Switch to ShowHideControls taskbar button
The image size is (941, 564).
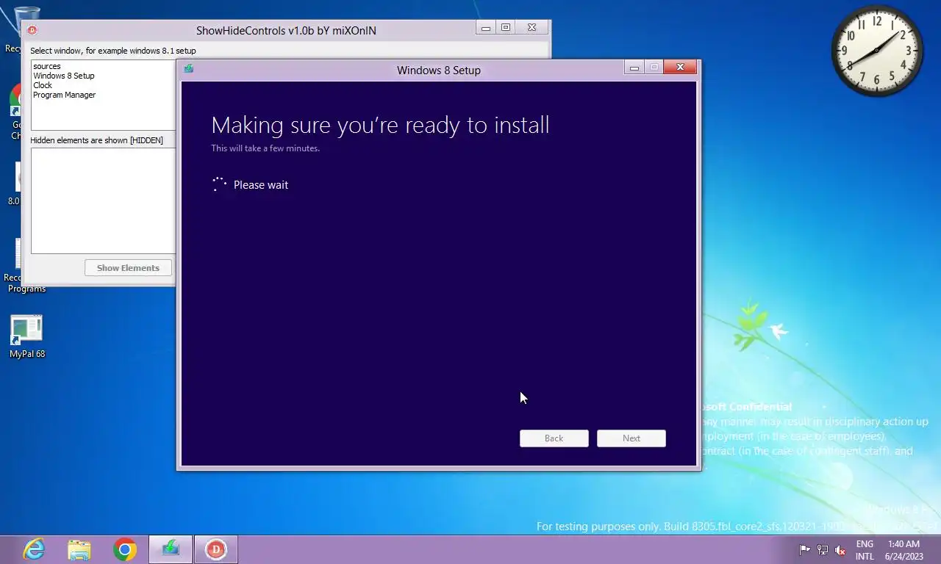tap(215, 549)
